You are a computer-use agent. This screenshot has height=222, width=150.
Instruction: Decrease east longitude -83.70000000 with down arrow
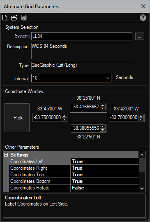coord(141,119)
